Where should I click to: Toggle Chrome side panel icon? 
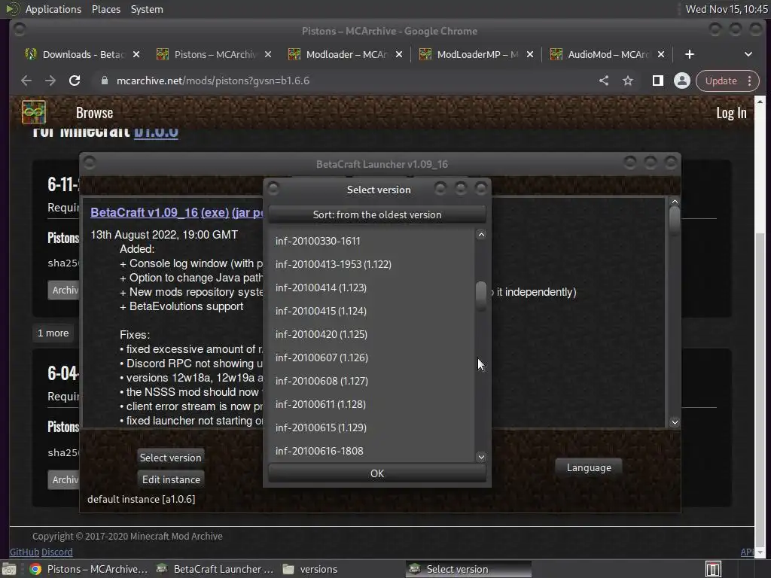tap(658, 81)
